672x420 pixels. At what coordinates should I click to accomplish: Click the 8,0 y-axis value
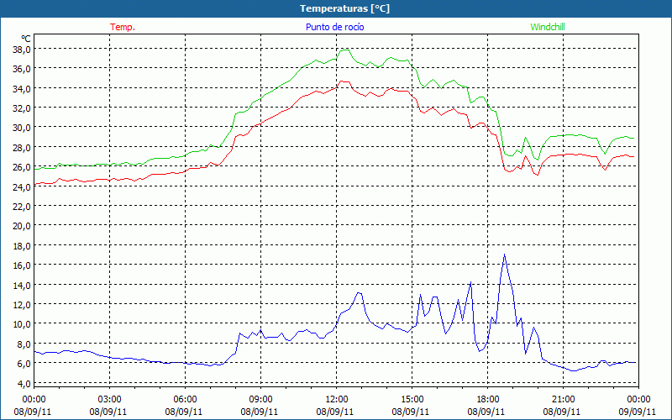pos(24,344)
